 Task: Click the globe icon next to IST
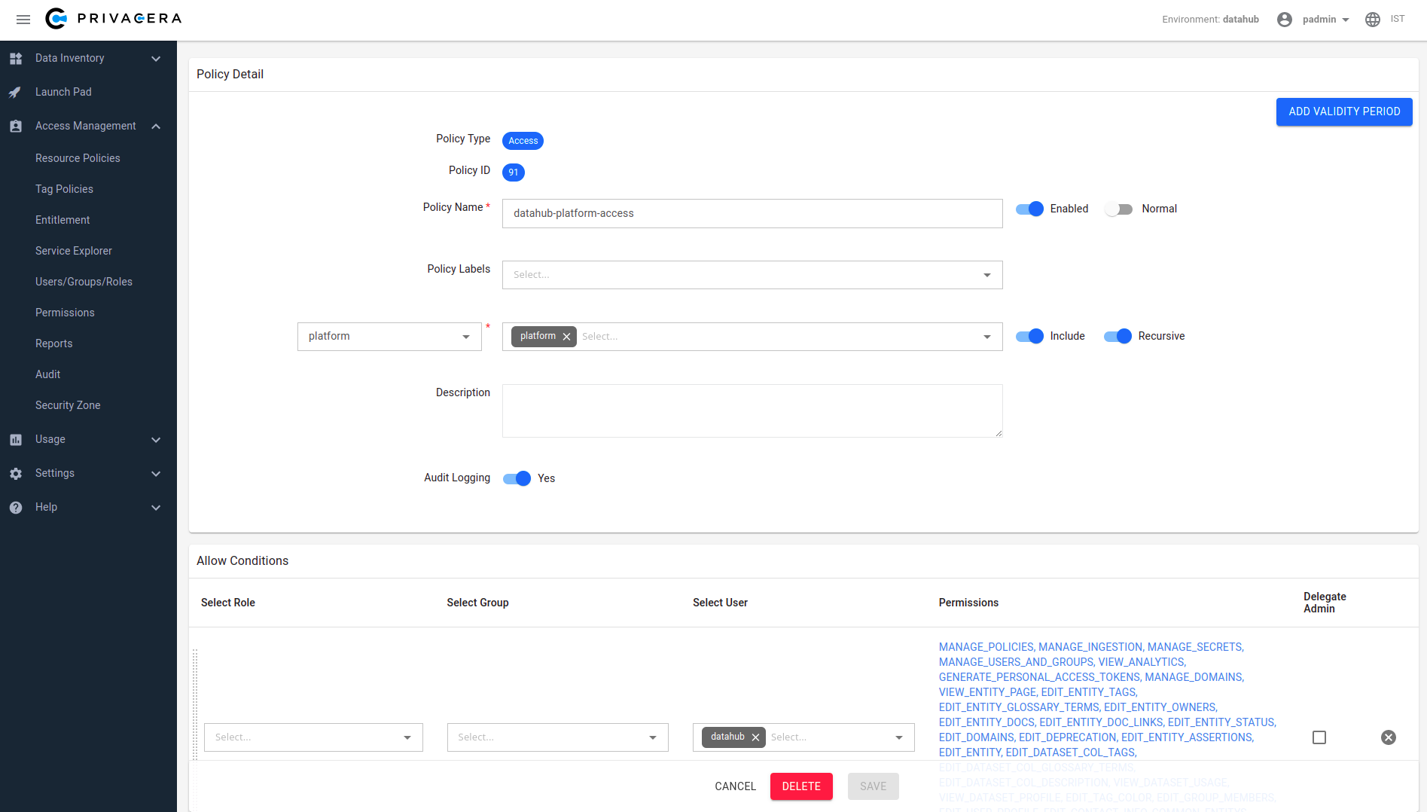(x=1372, y=20)
